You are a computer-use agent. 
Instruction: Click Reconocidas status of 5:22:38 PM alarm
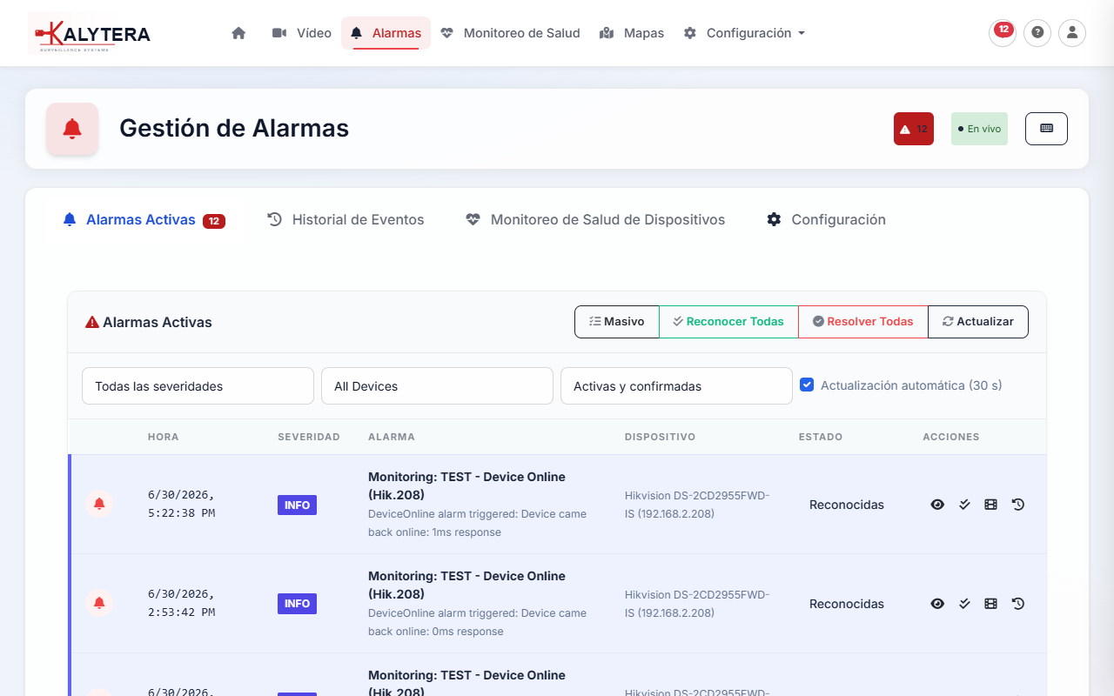[x=847, y=505]
